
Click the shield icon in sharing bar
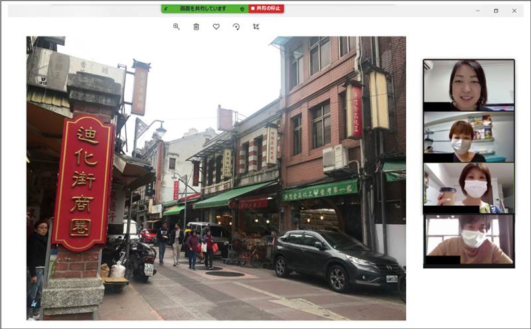pyautogui.click(x=242, y=9)
